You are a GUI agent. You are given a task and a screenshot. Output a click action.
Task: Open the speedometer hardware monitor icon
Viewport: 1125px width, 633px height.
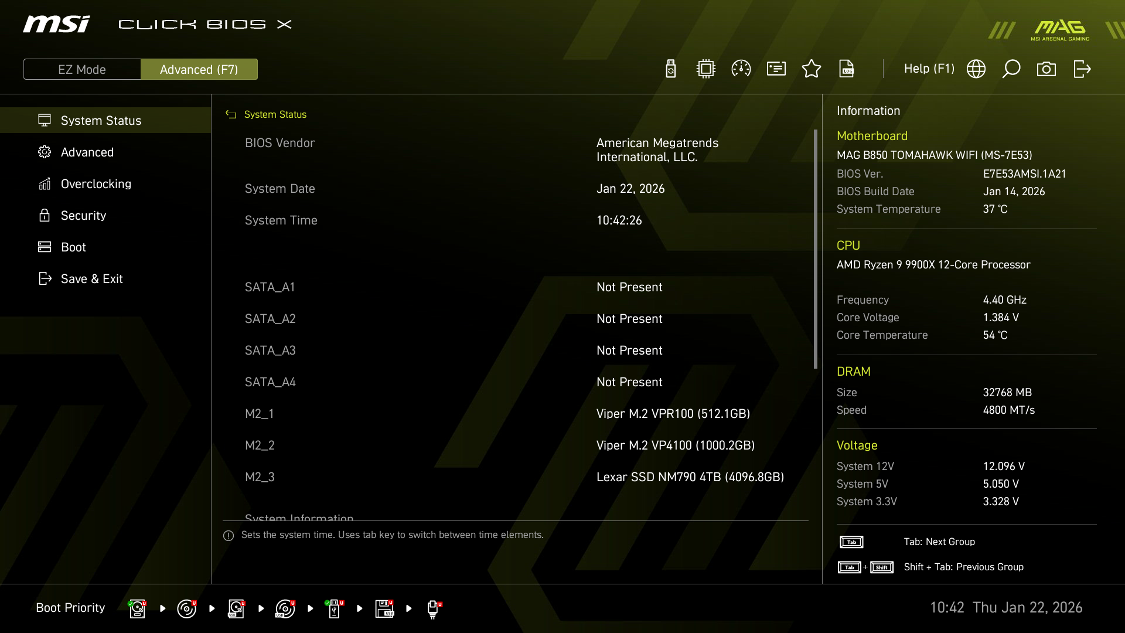pyautogui.click(x=741, y=69)
